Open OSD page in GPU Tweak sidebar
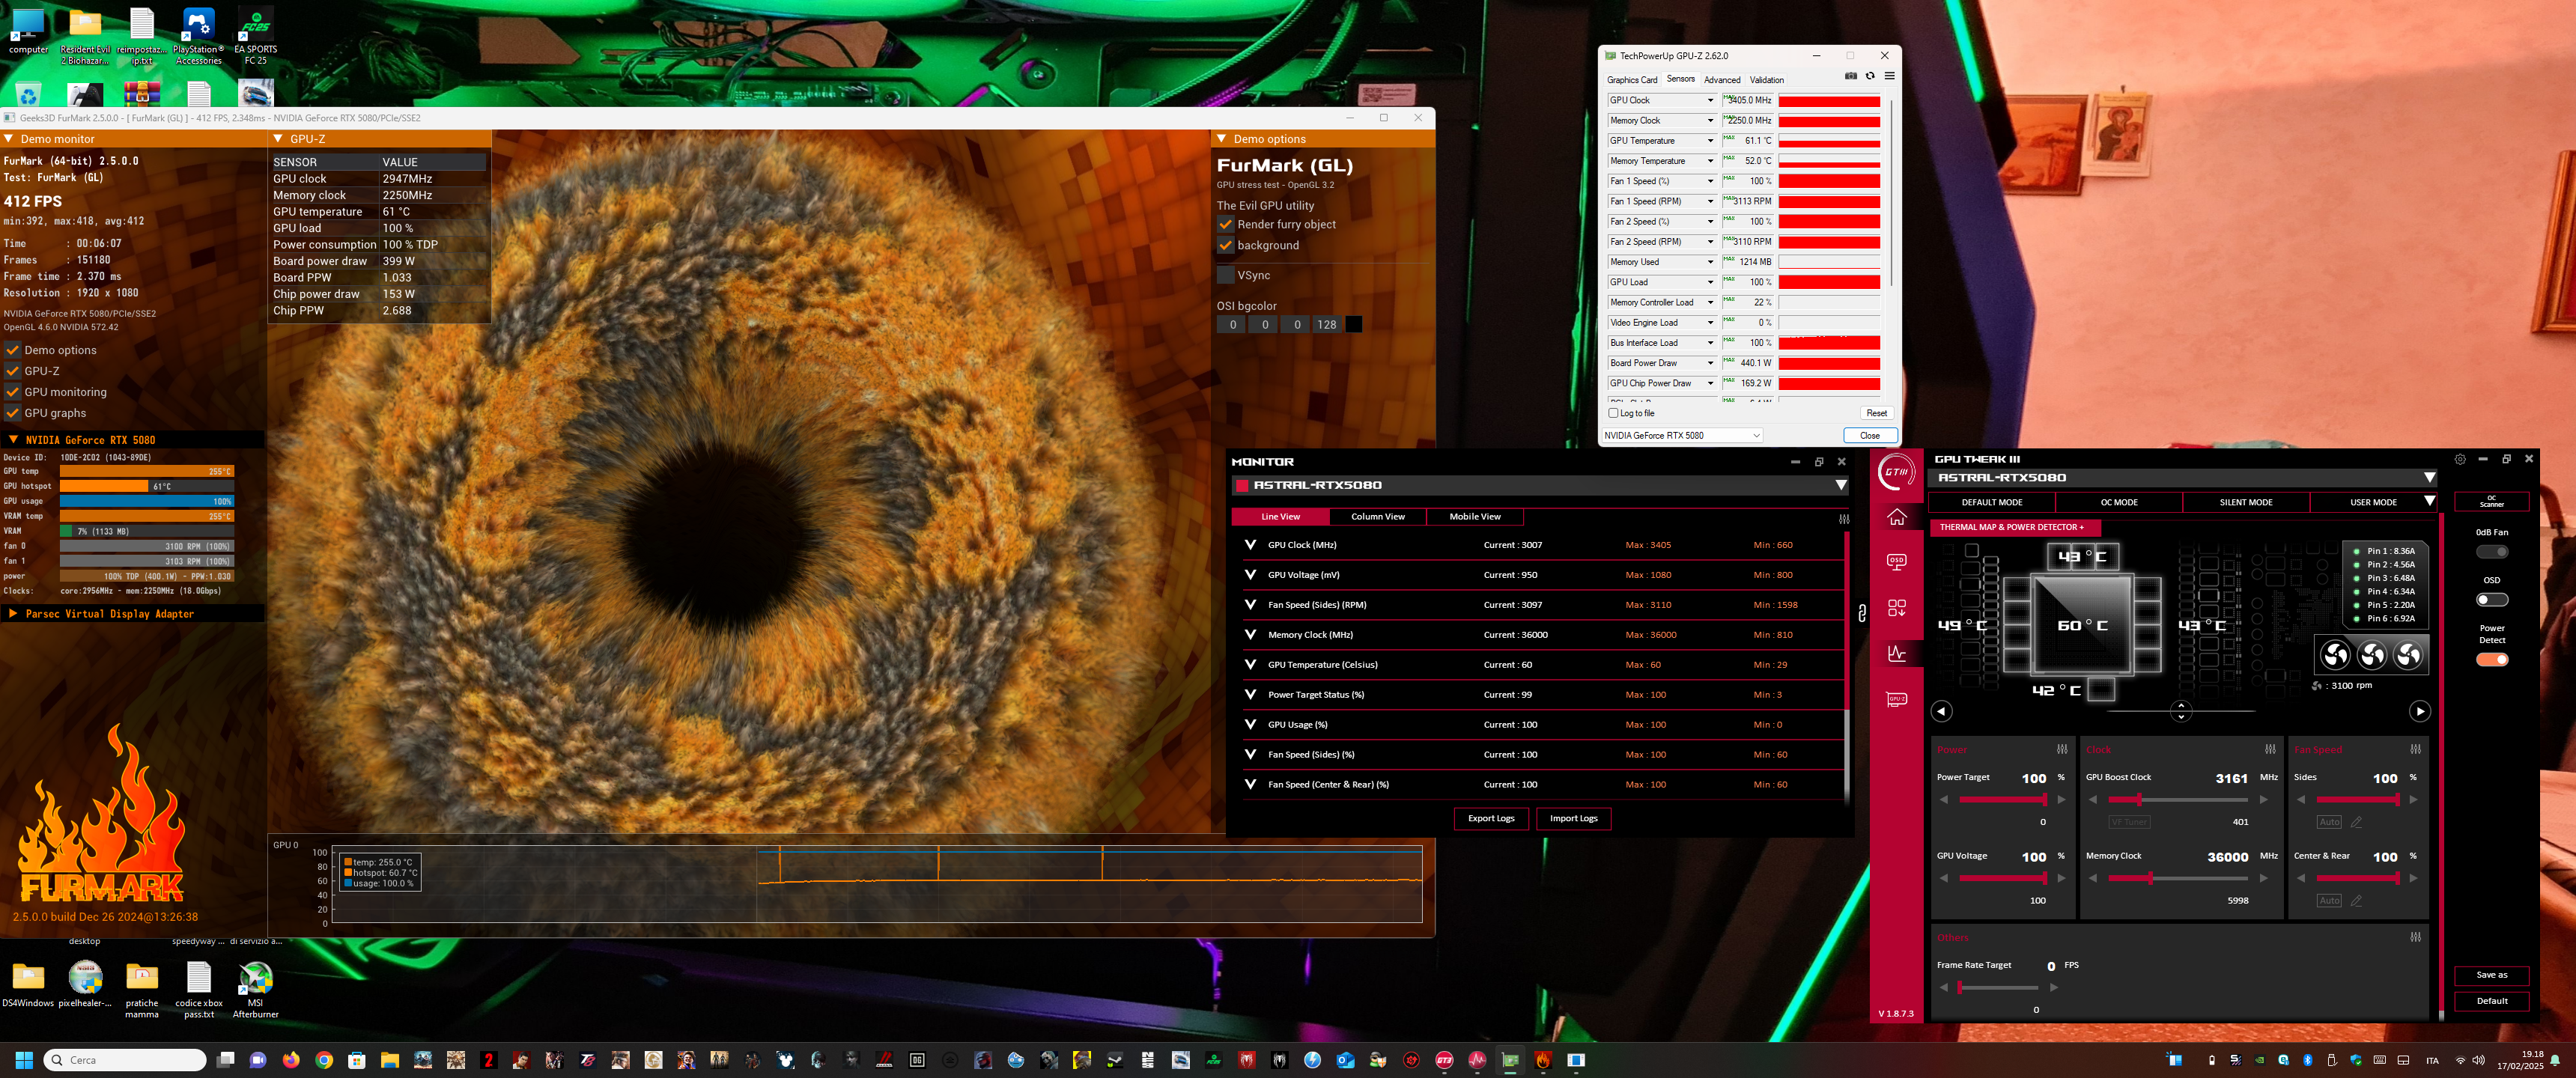2576x1078 pixels. click(1896, 562)
